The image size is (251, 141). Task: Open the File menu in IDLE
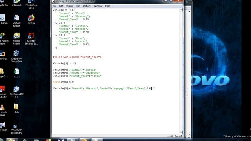click(x=55, y=6)
